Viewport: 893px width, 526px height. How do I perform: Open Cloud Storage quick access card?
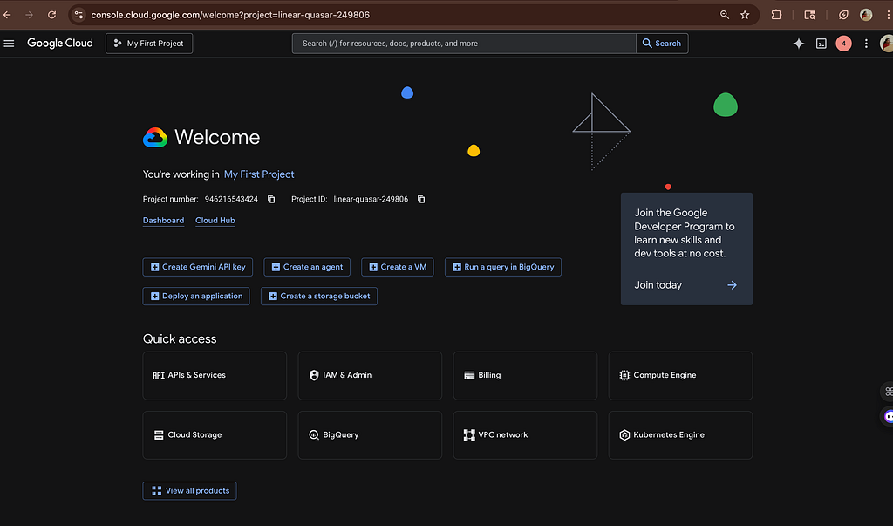pyautogui.click(x=215, y=435)
